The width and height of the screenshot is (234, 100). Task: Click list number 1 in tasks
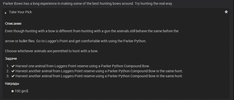pos(8,66)
